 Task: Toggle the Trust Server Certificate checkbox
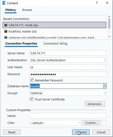pos(32,99)
